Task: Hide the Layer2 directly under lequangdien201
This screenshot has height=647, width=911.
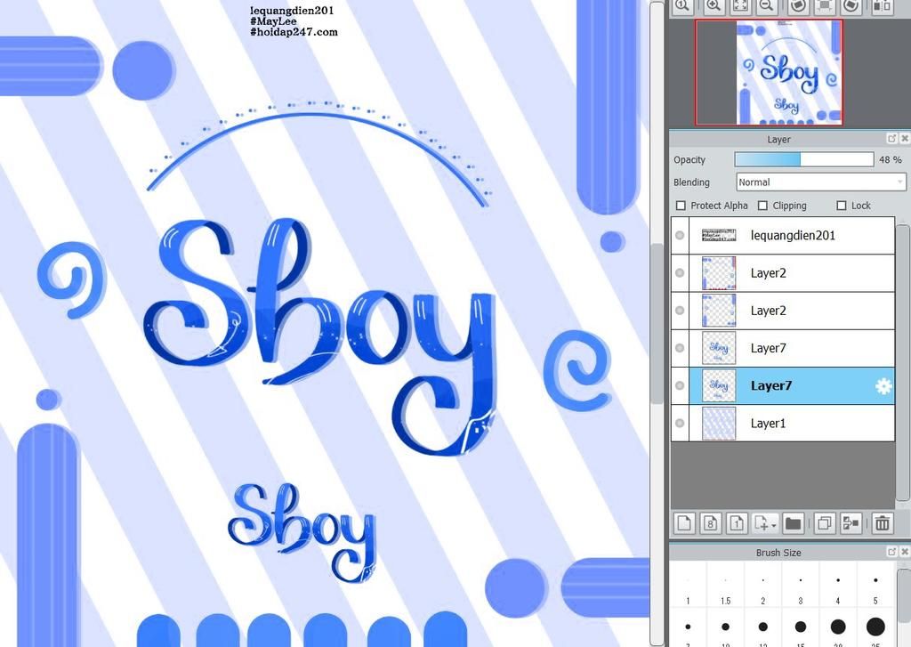Action: click(x=680, y=272)
